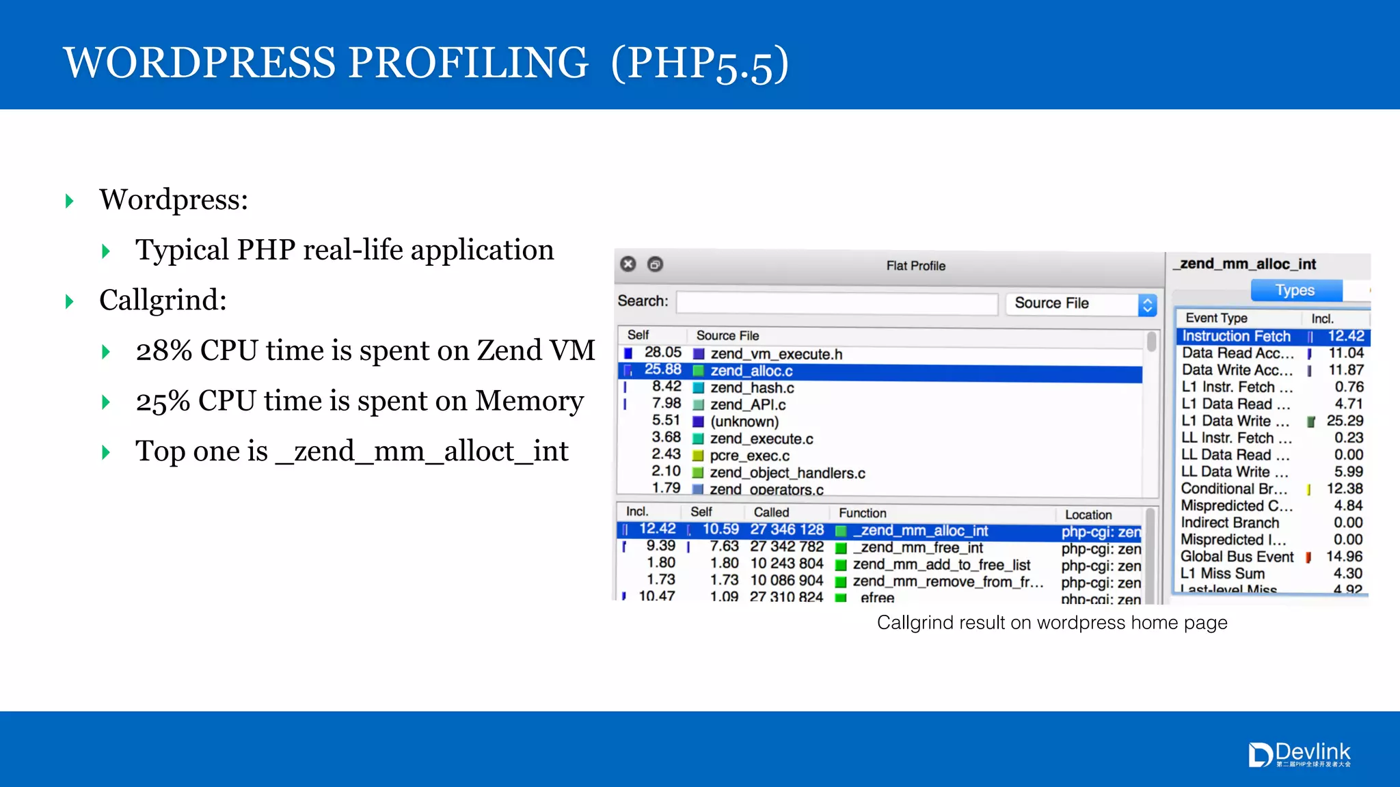
Task: Click the green square beside _zend_mm_free_int
Action: [x=842, y=548]
